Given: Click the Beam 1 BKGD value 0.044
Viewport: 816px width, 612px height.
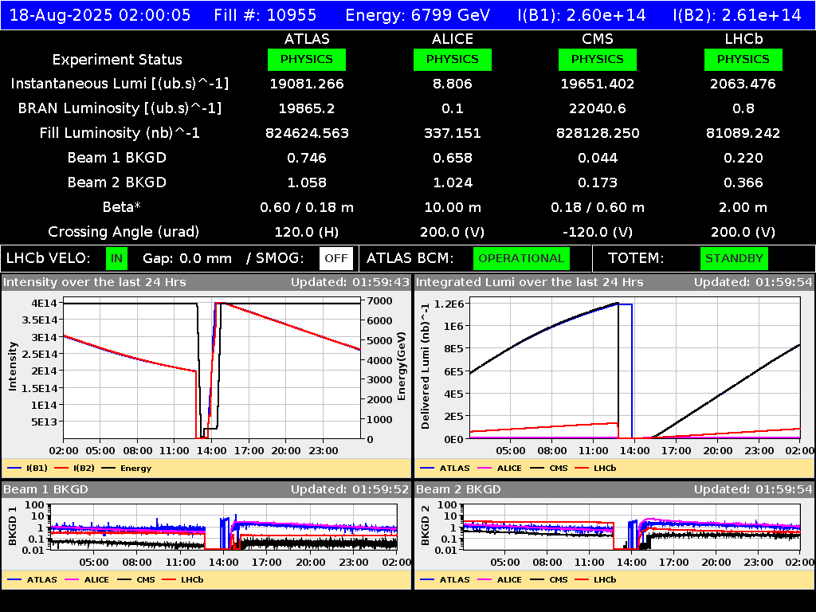Looking at the screenshot, I should (x=598, y=158).
